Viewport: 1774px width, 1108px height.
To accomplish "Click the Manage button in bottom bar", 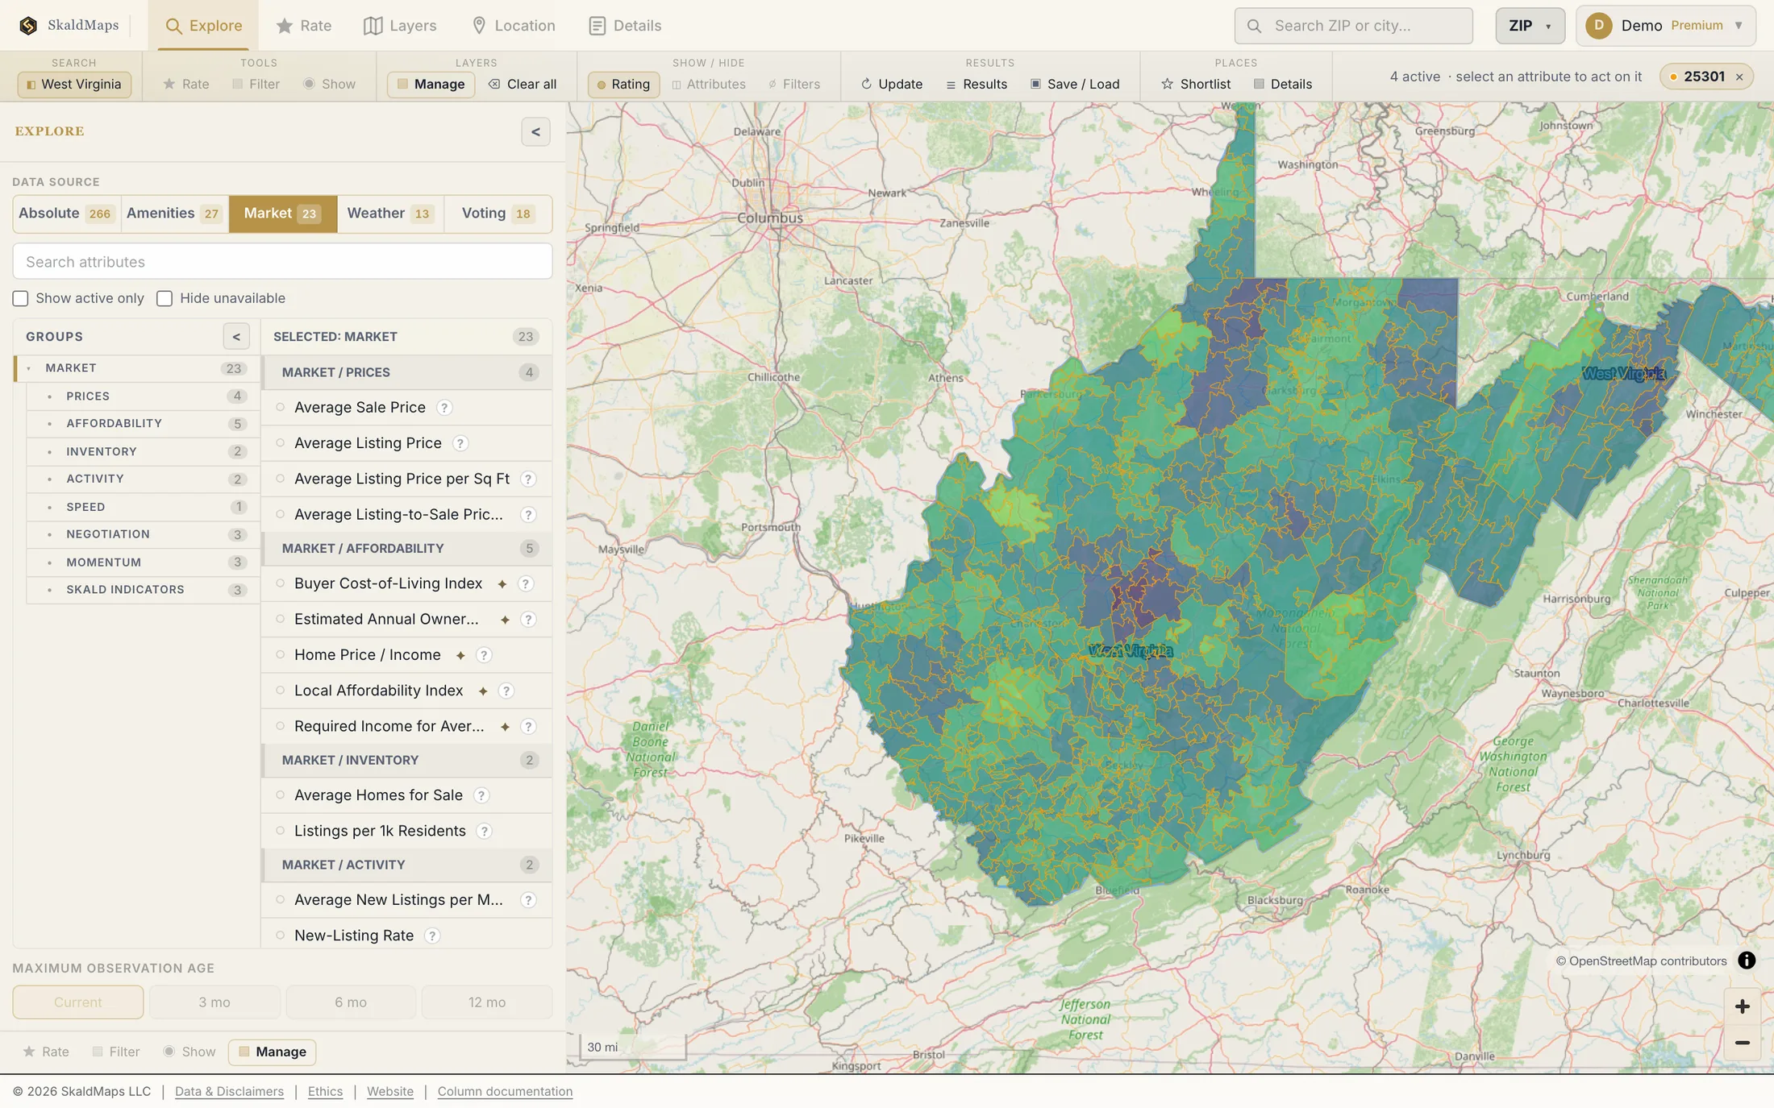I will click(272, 1052).
